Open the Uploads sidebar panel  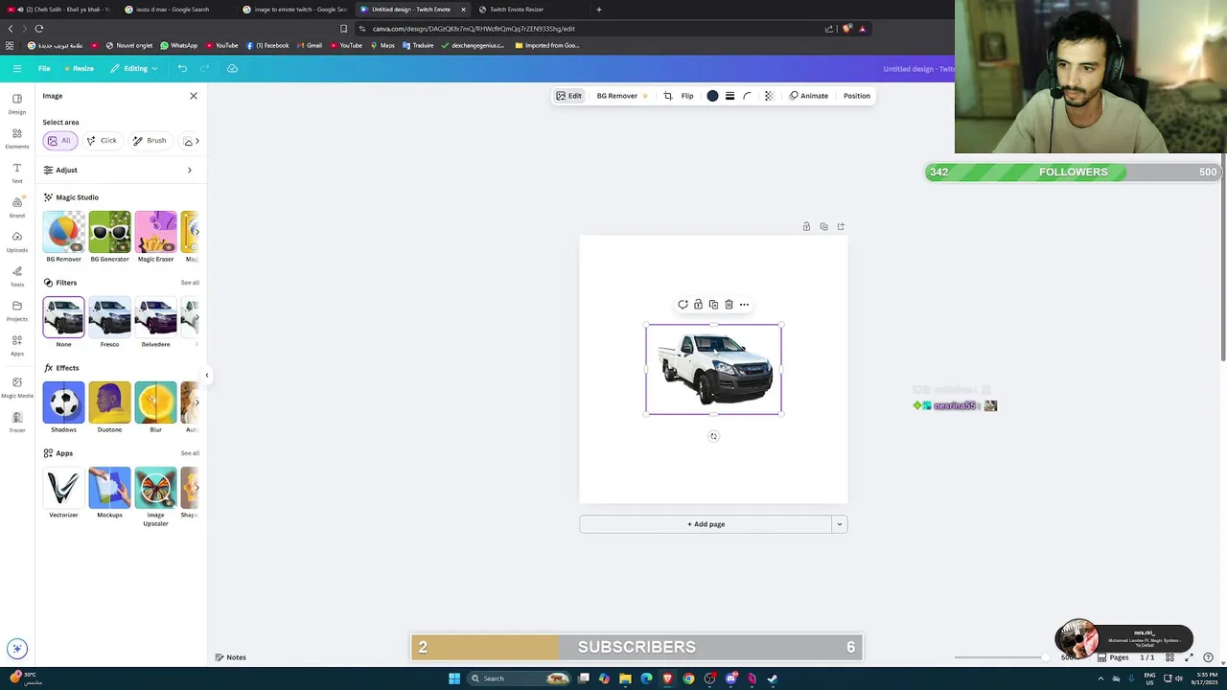click(17, 241)
